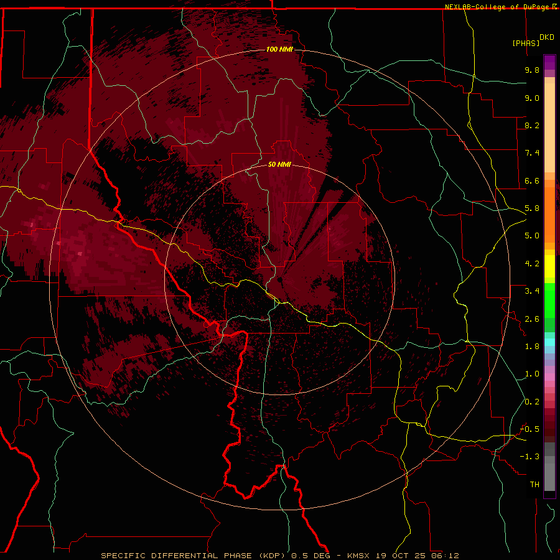Click the 3.4 colorbar scale value
This screenshot has width=560, height=560.
(x=532, y=291)
